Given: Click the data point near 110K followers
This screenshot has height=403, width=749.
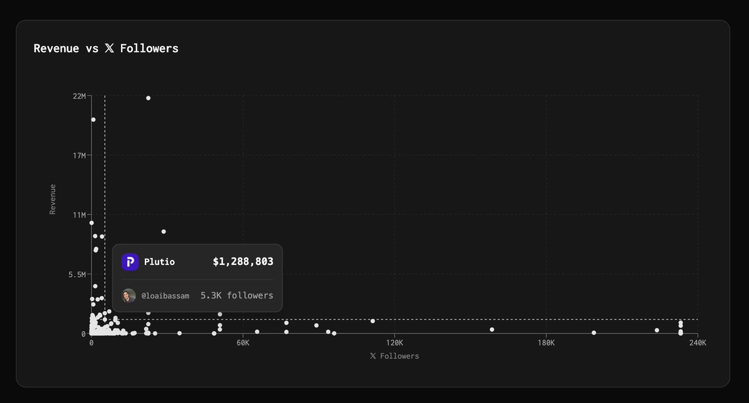Looking at the screenshot, I should 373,321.
